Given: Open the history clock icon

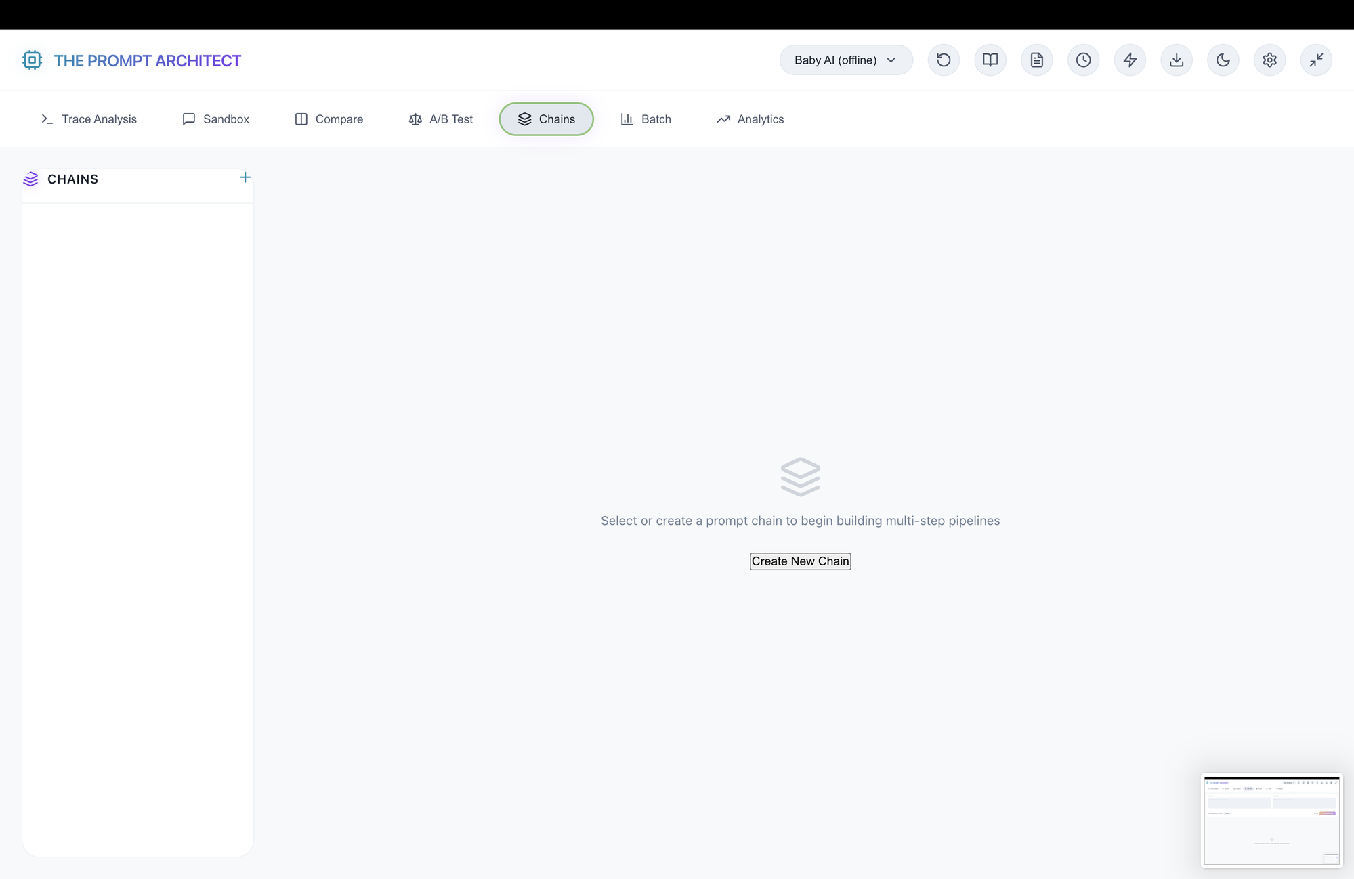Looking at the screenshot, I should click(x=1084, y=60).
